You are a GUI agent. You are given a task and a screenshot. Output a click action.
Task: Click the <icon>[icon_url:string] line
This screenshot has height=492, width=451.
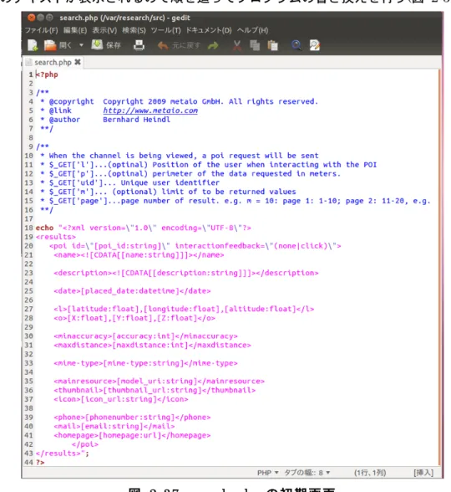pos(121,399)
